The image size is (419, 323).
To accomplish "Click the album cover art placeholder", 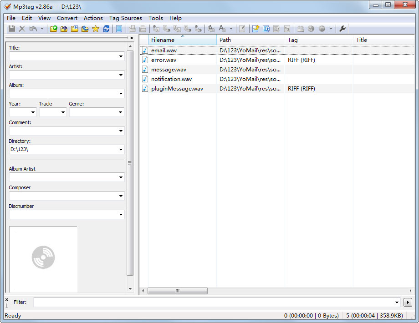I will [x=43, y=259].
